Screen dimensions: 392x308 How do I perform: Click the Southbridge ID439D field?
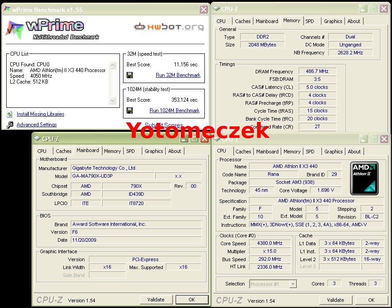tap(137, 194)
